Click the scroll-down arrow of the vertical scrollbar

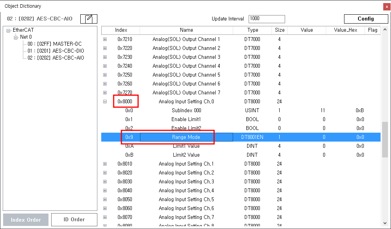click(x=385, y=223)
